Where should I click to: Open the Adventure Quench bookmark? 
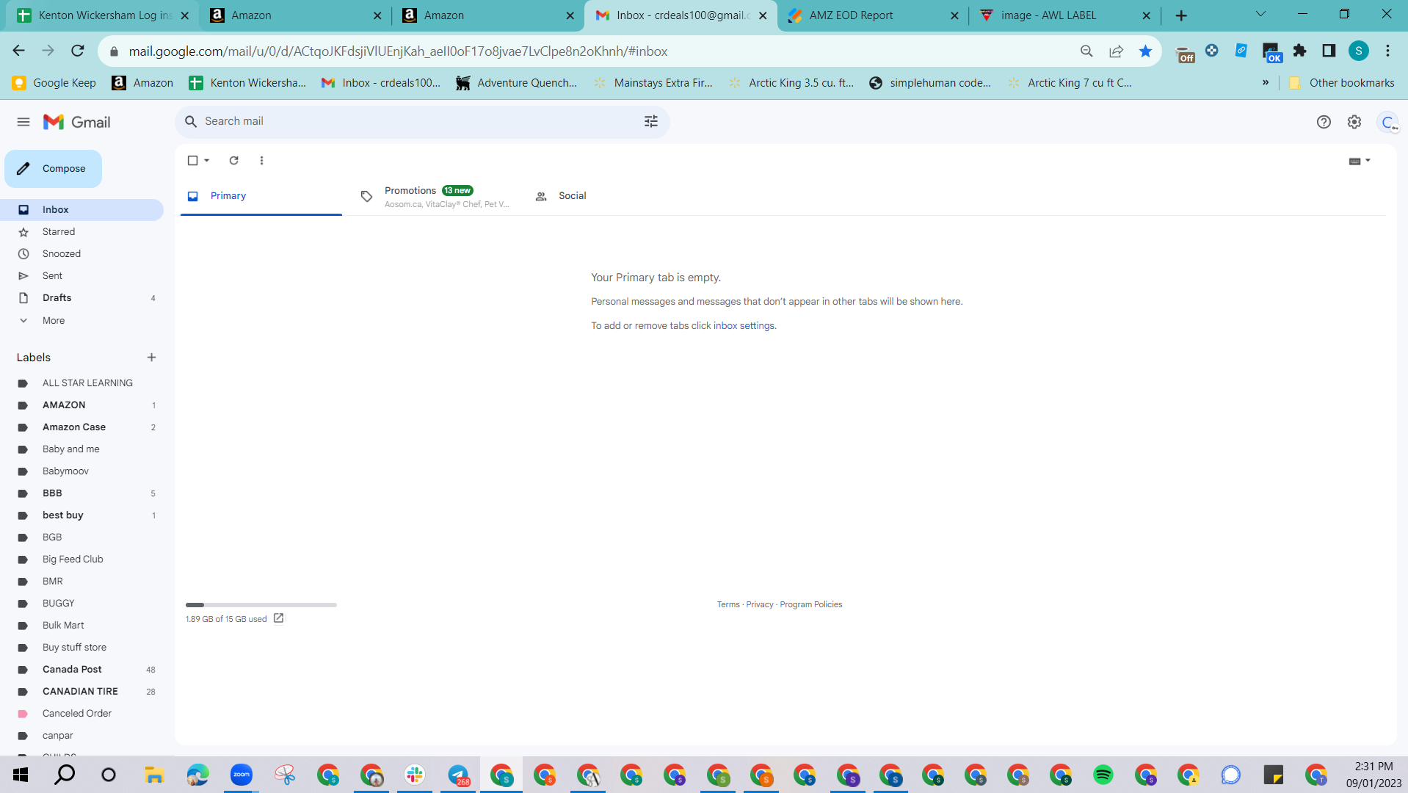517,83
